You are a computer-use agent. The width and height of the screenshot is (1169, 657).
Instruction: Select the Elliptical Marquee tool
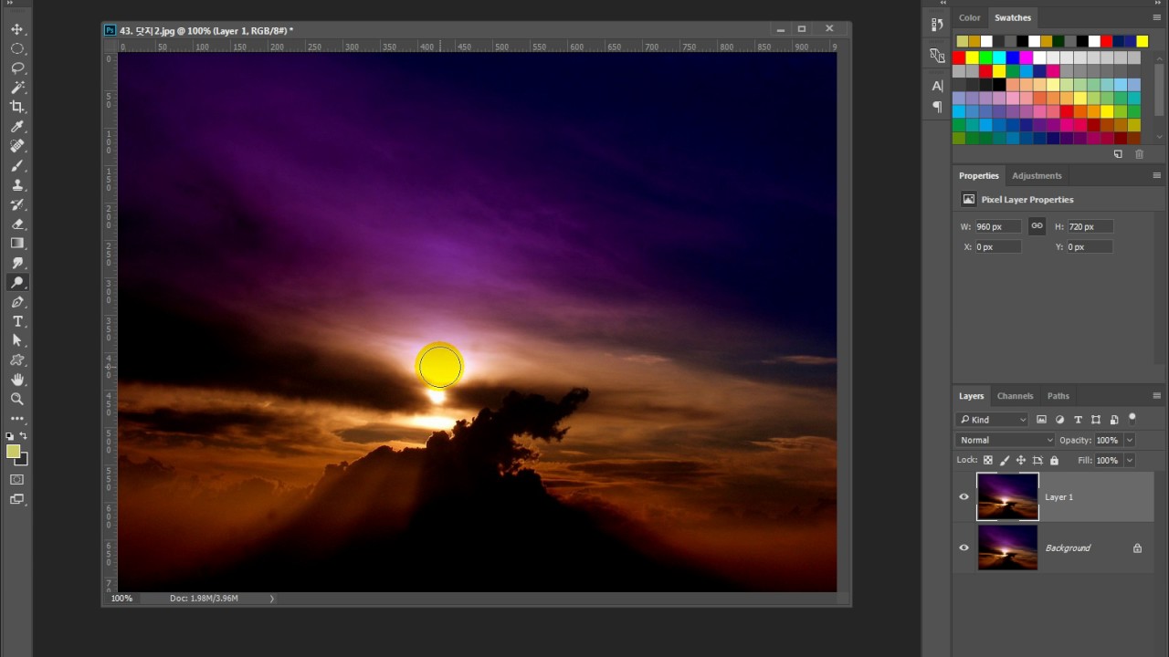[17, 49]
